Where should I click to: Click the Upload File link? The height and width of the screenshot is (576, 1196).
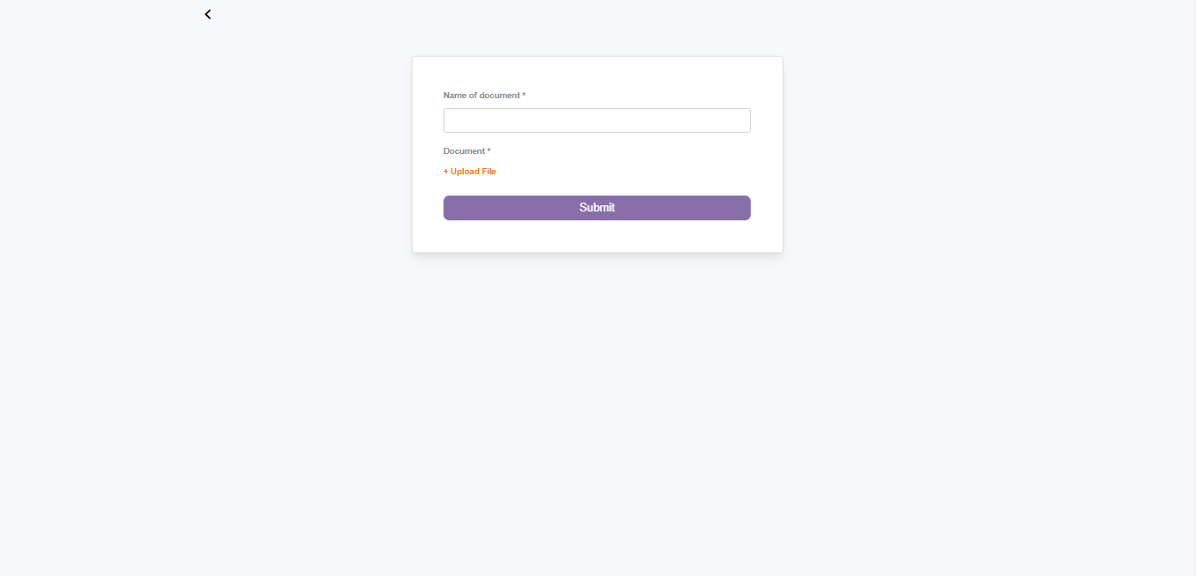click(470, 172)
